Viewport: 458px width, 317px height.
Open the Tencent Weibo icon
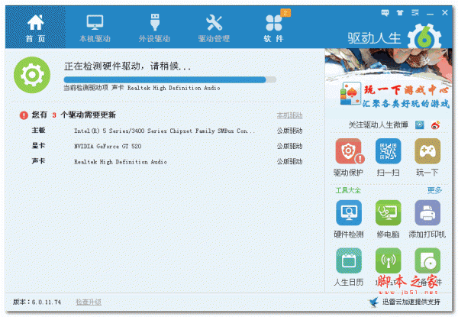coord(419,125)
